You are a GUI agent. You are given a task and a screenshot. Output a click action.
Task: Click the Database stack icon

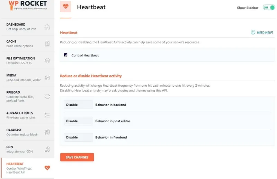(x=47, y=132)
